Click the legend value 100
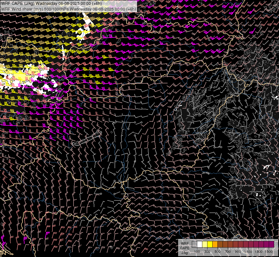 click(197, 252)
